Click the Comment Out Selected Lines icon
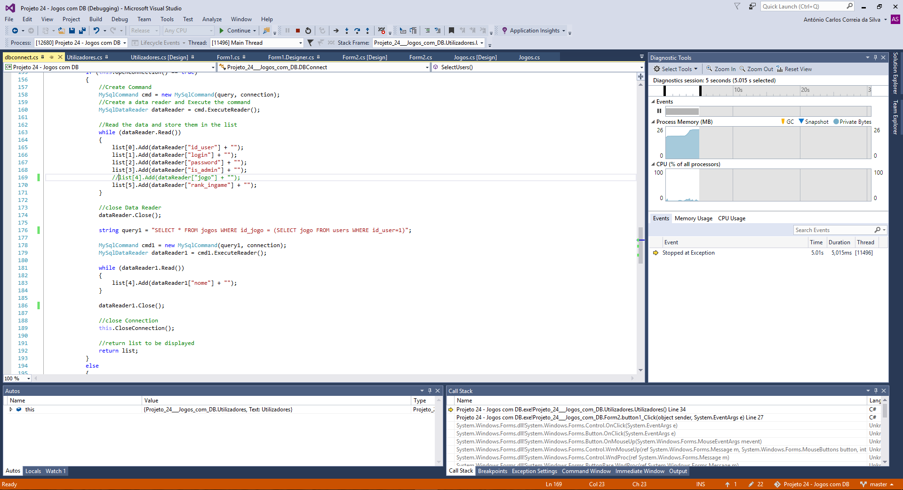 point(427,31)
